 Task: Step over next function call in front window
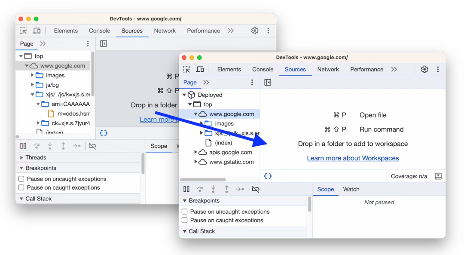click(x=200, y=189)
